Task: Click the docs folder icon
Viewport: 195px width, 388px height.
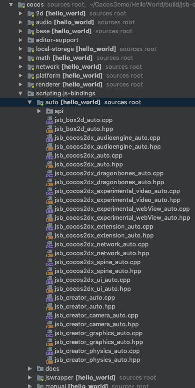Action: click(40, 369)
